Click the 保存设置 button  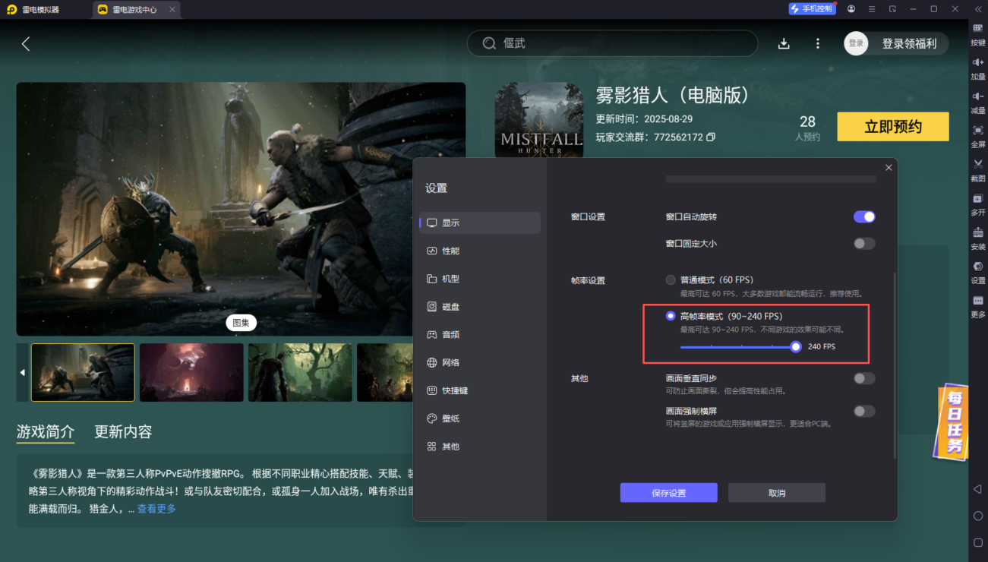pos(668,493)
